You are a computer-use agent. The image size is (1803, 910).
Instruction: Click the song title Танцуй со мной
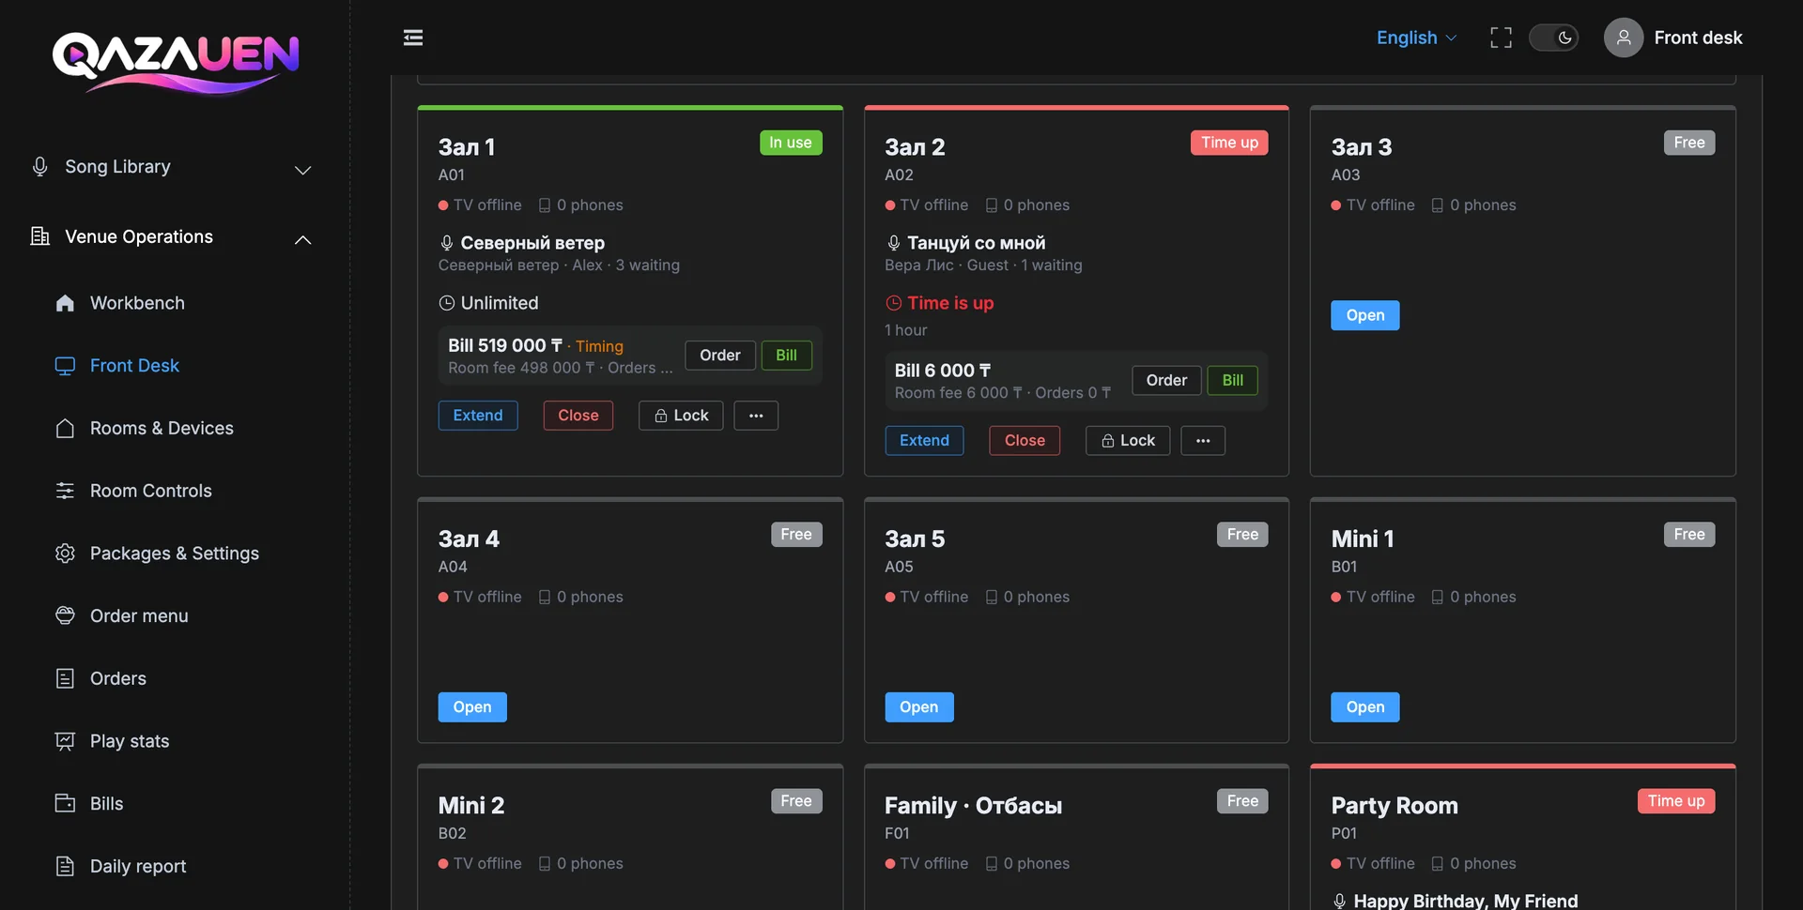tap(977, 243)
